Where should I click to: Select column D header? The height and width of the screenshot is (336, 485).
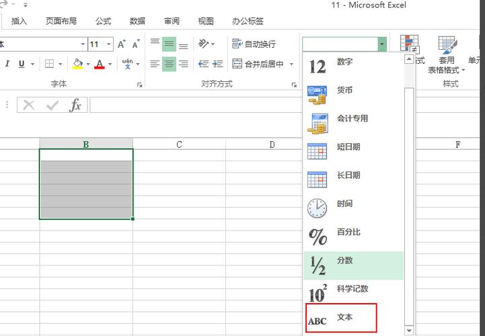tap(272, 144)
